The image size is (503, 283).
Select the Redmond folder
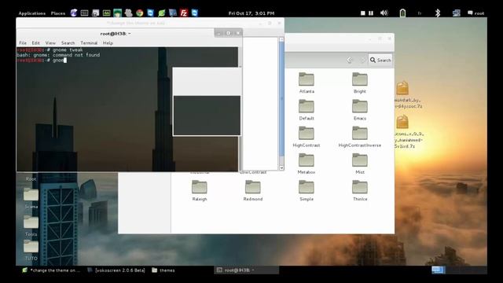click(253, 190)
